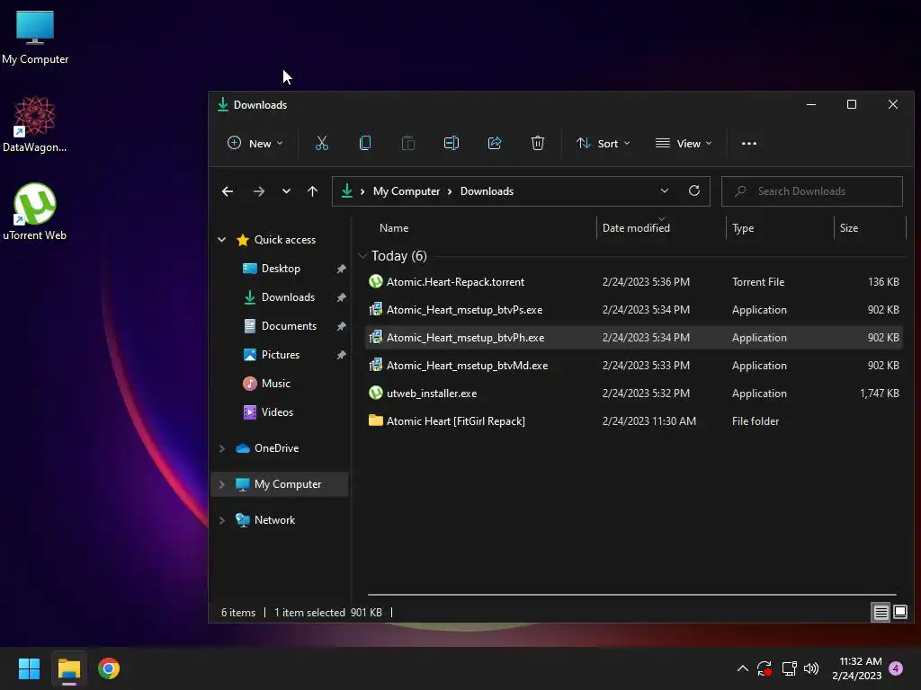
Task: Switch to details view layout icon
Action: [881, 613]
